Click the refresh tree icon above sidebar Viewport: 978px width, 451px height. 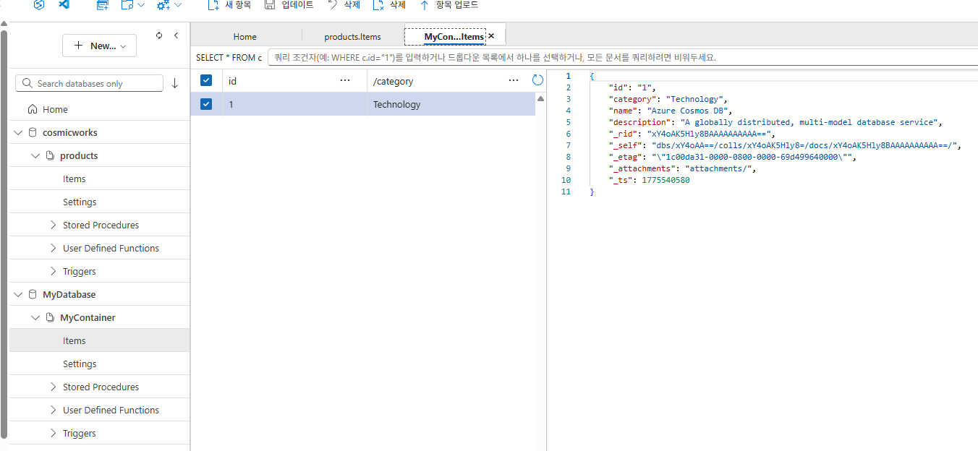coord(160,35)
